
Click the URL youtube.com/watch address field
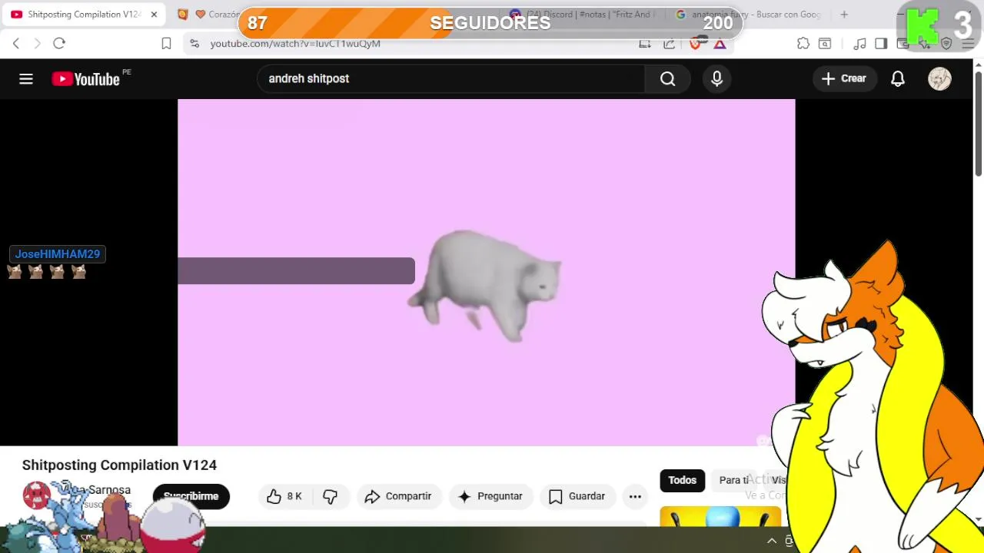[x=295, y=44]
